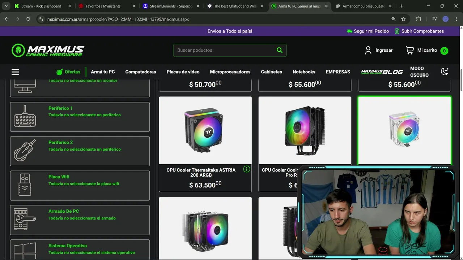Image resolution: width=463 pixels, height=260 pixels.
Task: Open browser extensions puzzle icon
Action: (x=419, y=19)
